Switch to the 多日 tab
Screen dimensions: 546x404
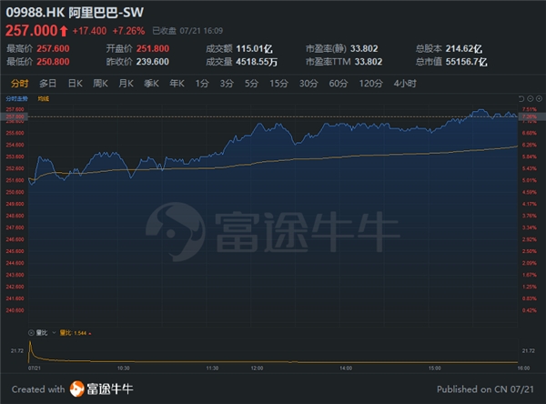[47, 84]
